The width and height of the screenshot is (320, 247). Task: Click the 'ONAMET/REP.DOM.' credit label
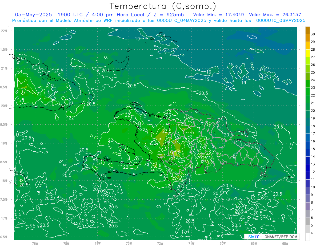pyautogui.click(x=281, y=237)
